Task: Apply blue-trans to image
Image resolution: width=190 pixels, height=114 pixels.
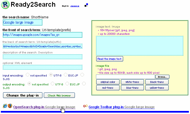Action: 132,88
